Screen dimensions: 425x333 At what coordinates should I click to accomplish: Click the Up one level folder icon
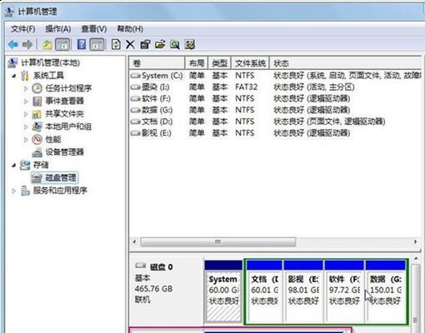[x=47, y=44]
